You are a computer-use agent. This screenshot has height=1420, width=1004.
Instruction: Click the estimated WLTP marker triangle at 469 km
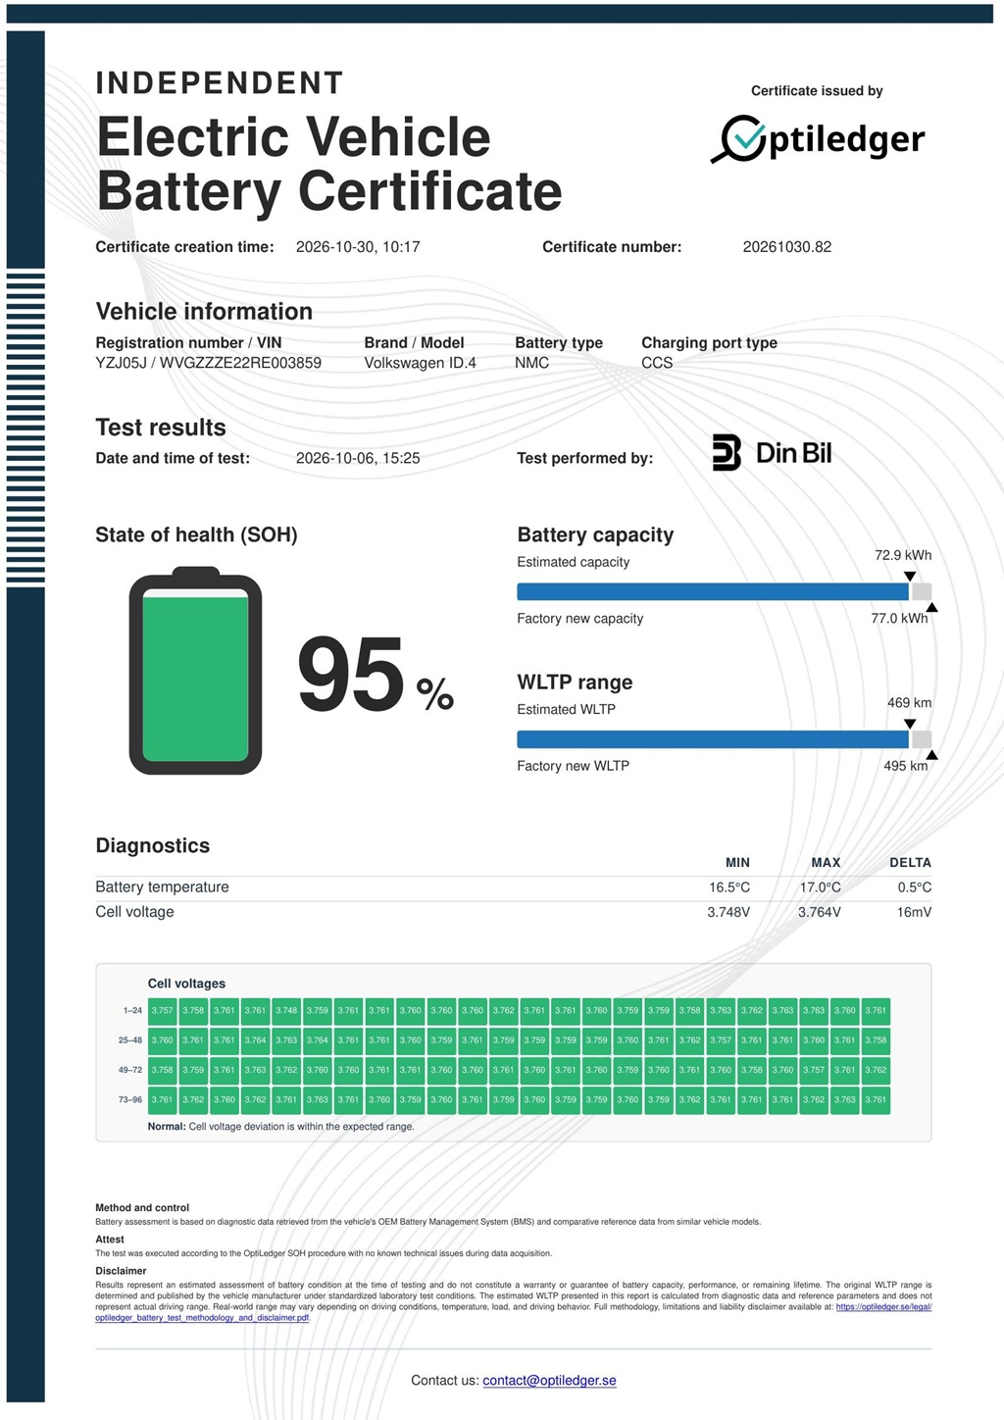(910, 724)
